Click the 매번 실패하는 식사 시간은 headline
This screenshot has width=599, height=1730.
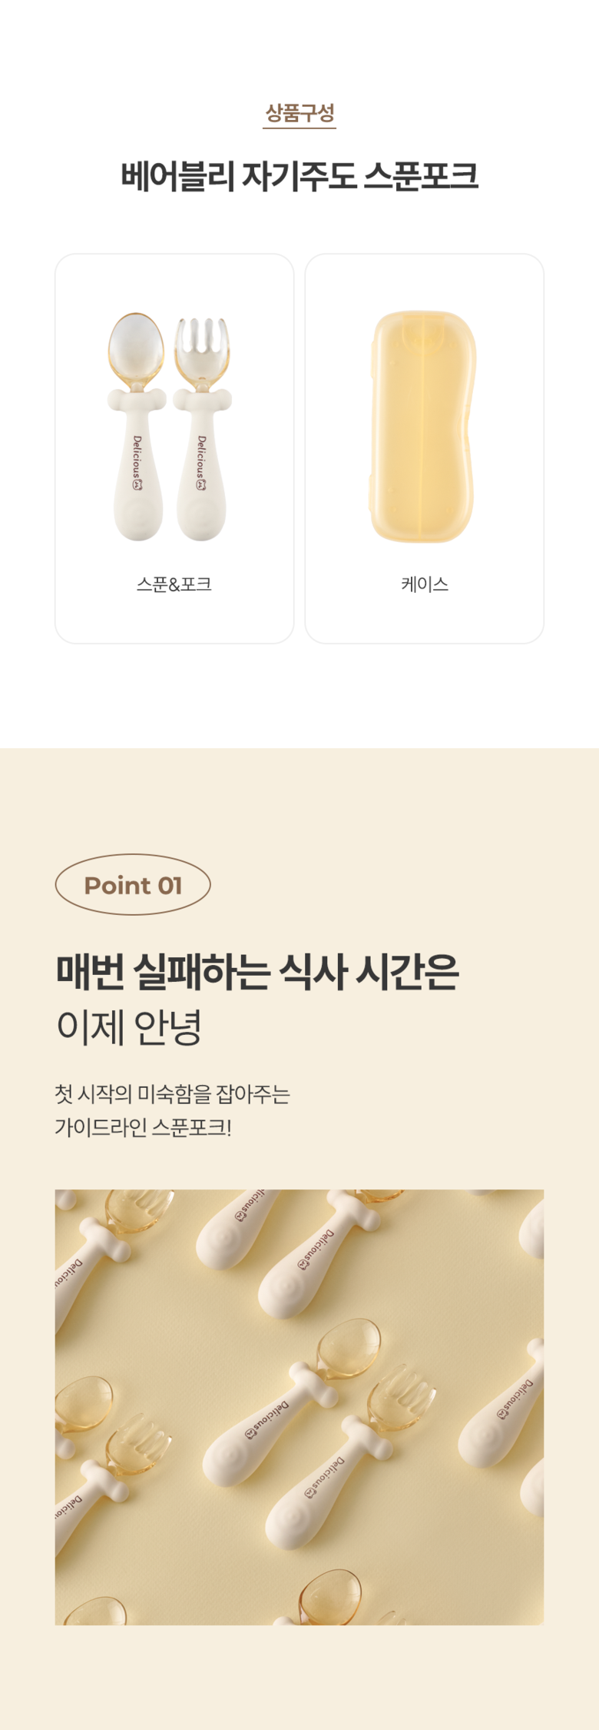click(257, 972)
